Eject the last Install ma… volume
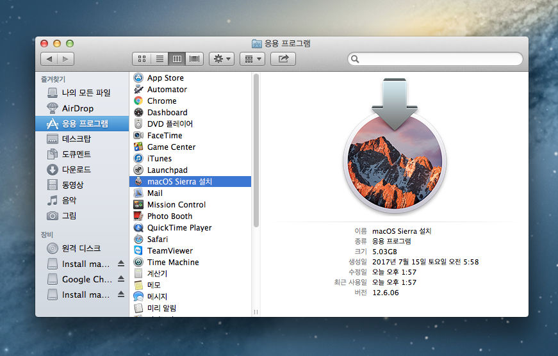558x356 pixels. pyautogui.click(x=121, y=294)
